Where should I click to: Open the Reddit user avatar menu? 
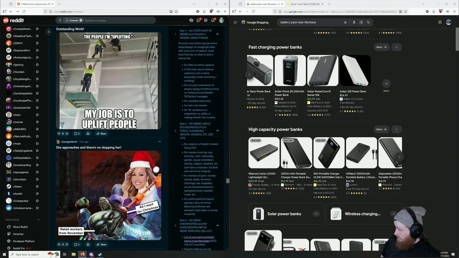[222, 20]
